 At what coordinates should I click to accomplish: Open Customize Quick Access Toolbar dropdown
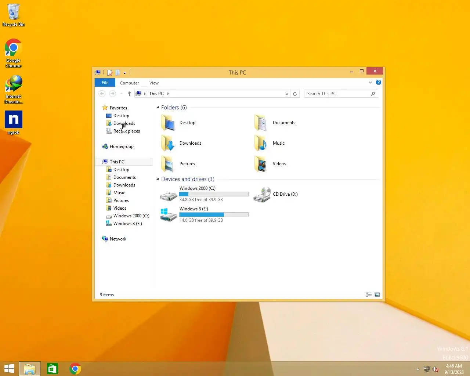124,73
